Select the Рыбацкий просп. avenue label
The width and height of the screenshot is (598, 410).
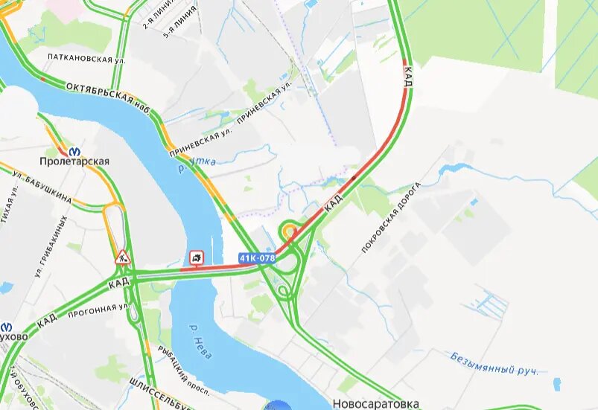click(x=184, y=371)
